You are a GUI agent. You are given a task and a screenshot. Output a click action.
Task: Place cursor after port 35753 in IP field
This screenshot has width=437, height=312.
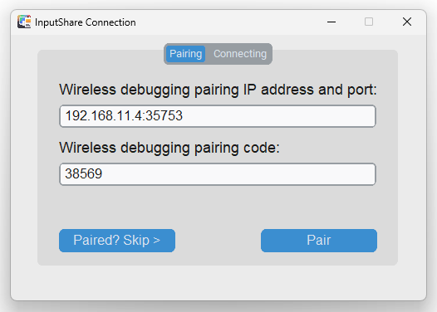point(183,116)
